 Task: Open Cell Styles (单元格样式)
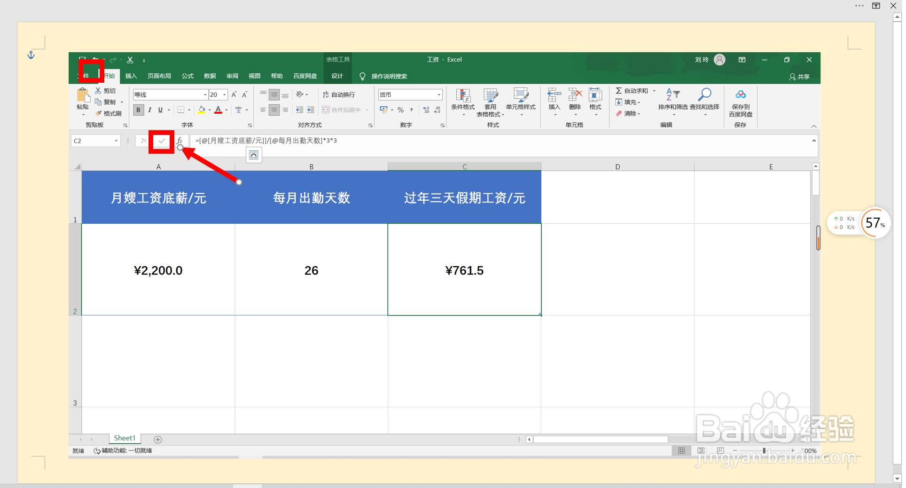click(x=521, y=102)
